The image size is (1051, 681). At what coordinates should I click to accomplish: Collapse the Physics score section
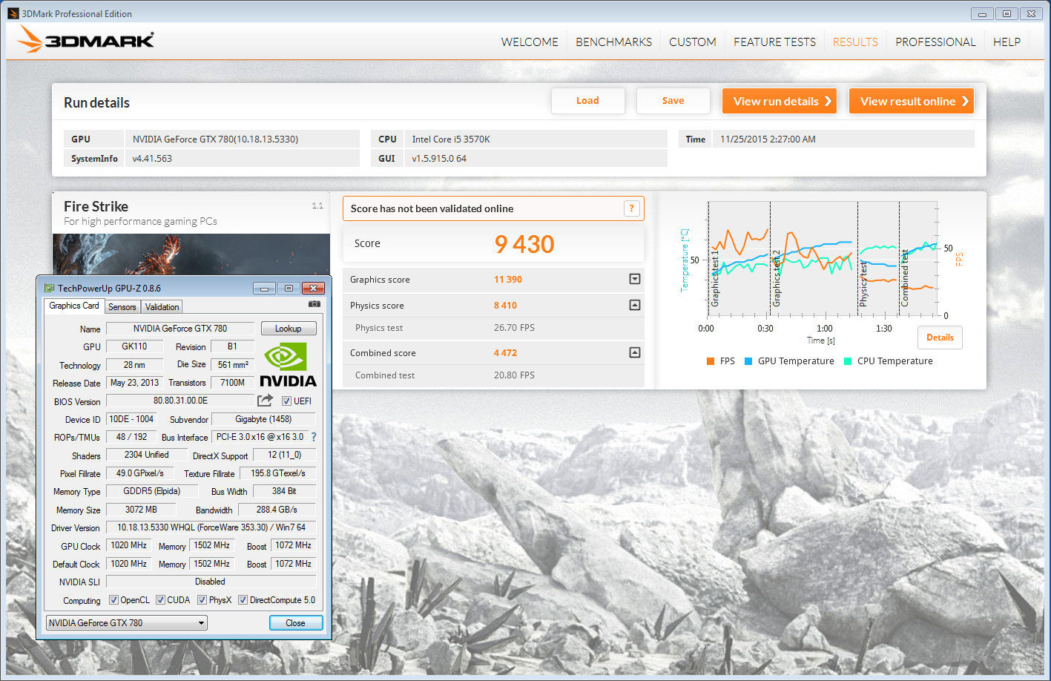635,305
